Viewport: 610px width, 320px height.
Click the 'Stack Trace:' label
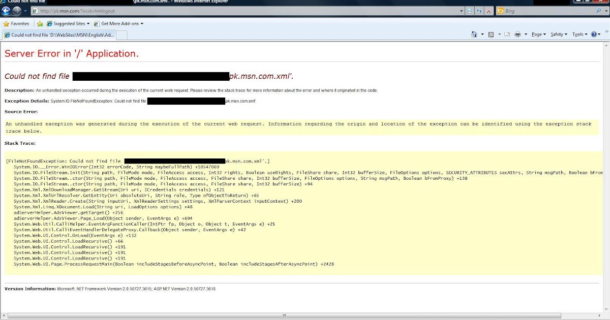coord(20,143)
